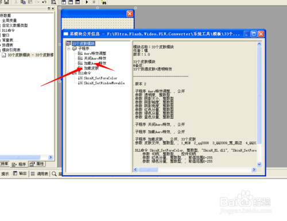This screenshot has height=221, width=287.
Task: Click the Save icon in toolbar
Action: [6, 2]
